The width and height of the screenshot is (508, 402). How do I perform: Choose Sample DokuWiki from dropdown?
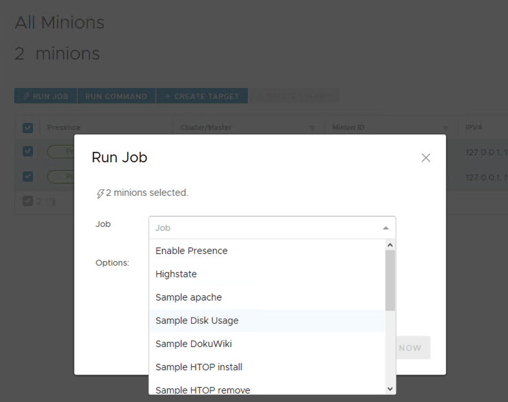pyautogui.click(x=194, y=344)
